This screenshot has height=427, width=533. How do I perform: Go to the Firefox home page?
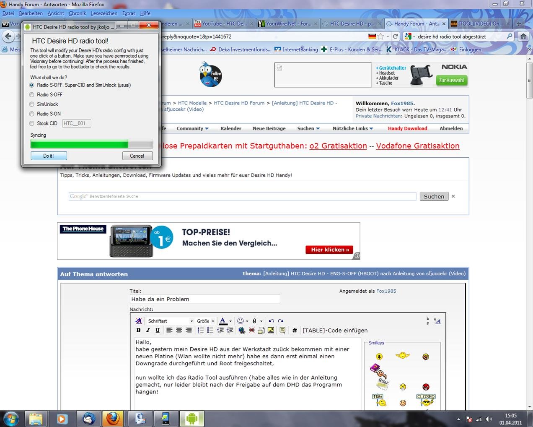point(523,36)
